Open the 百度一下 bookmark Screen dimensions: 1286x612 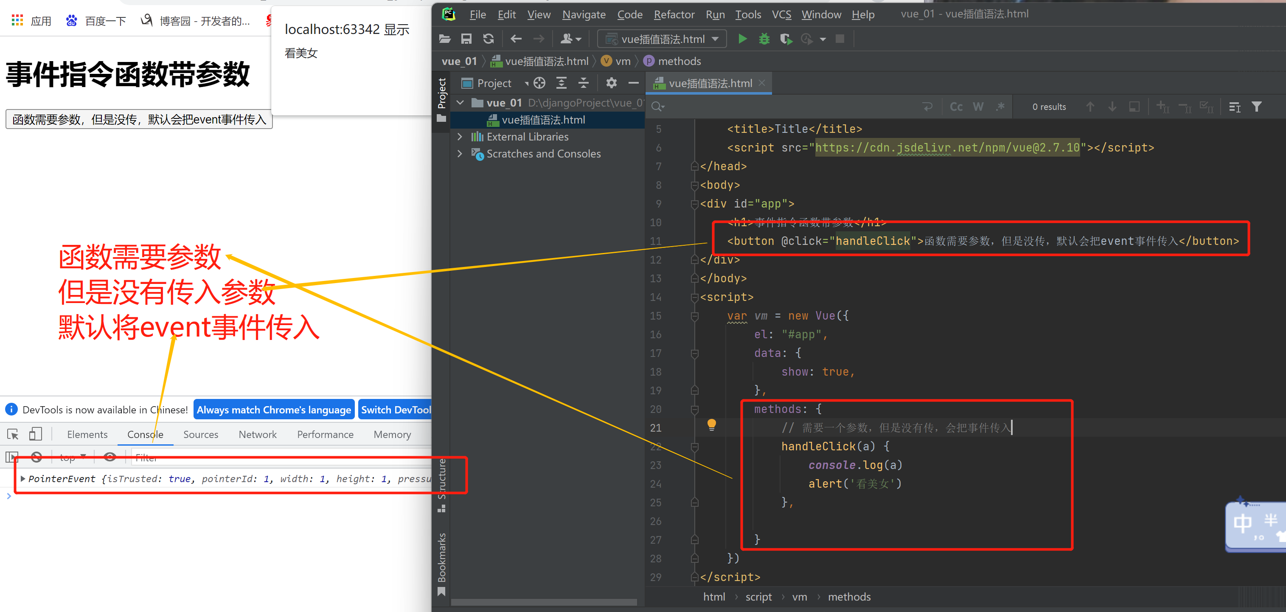point(96,20)
